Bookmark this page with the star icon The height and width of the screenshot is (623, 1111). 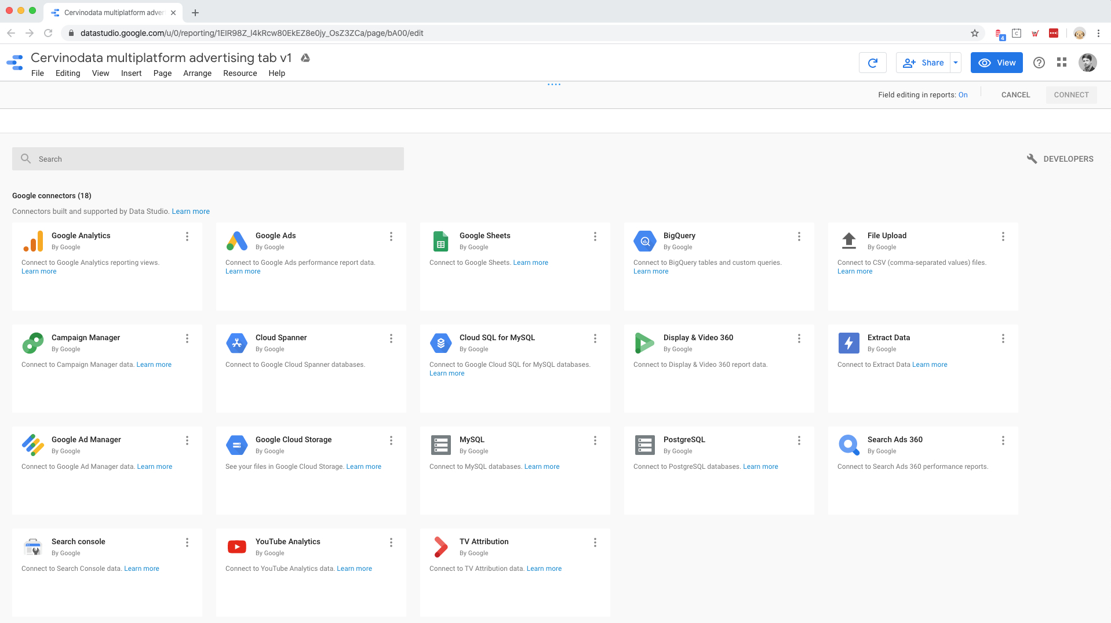(x=975, y=33)
